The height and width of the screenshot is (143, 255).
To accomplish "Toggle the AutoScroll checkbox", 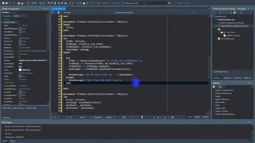I will click(20, 41).
